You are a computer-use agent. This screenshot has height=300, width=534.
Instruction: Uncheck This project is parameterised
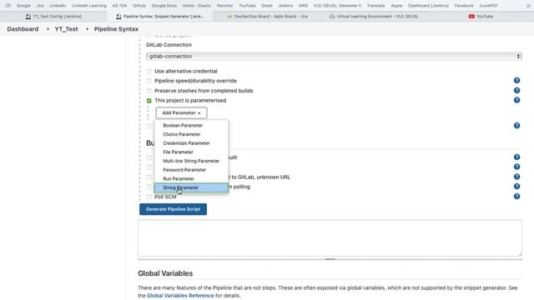(x=149, y=101)
